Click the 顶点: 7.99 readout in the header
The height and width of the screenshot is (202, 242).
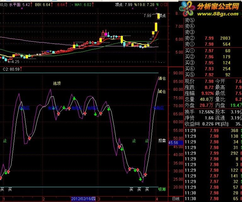tap(124, 5)
